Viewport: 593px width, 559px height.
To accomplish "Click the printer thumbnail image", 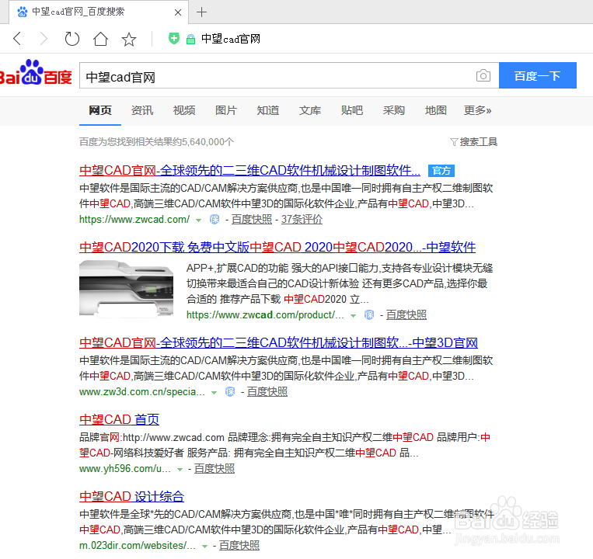I will click(x=127, y=288).
